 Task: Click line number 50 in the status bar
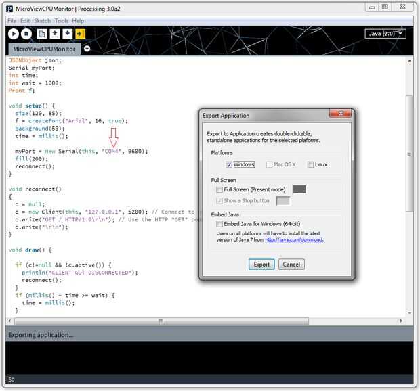tap(12, 379)
